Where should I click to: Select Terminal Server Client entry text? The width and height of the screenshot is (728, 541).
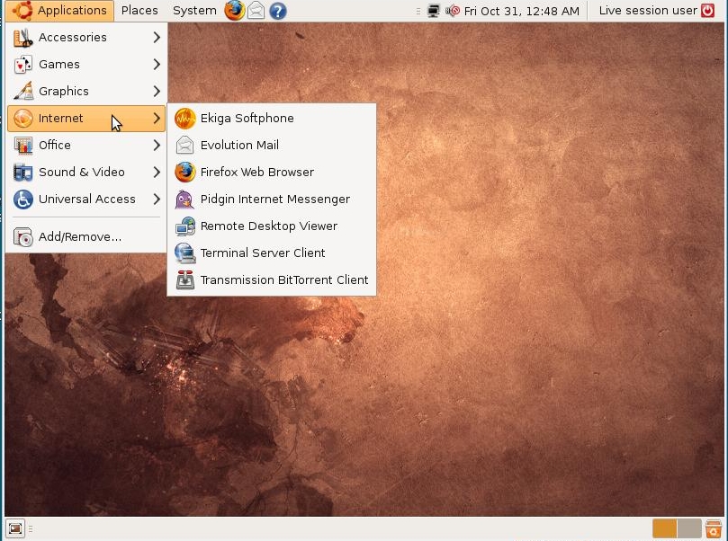click(x=263, y=253)
